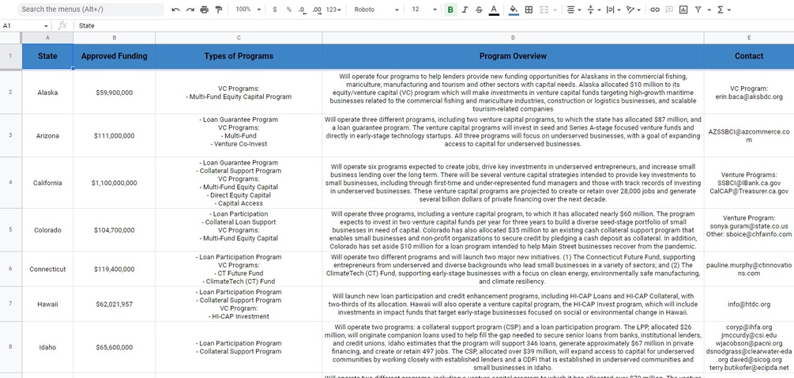
Task: Undo the last action
Action: point(175,9)
